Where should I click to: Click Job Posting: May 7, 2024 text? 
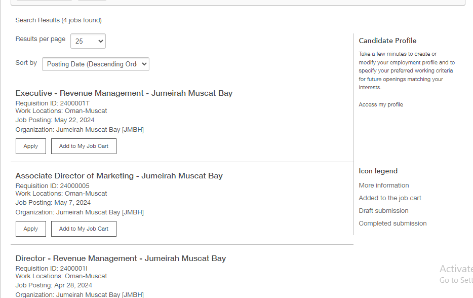click(53, 203)
